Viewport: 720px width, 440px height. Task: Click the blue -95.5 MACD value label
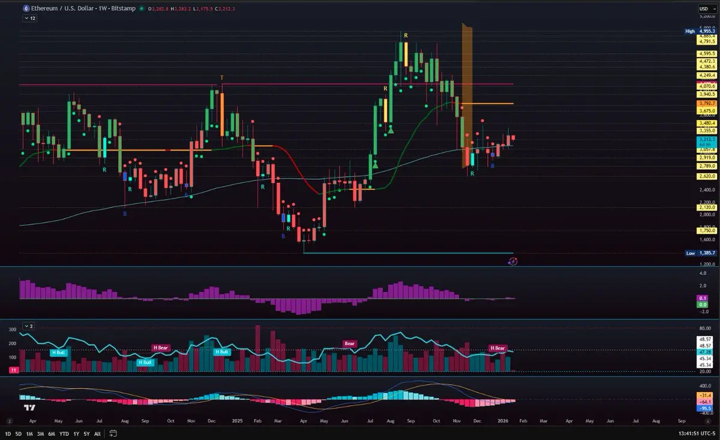click(704, 408)
